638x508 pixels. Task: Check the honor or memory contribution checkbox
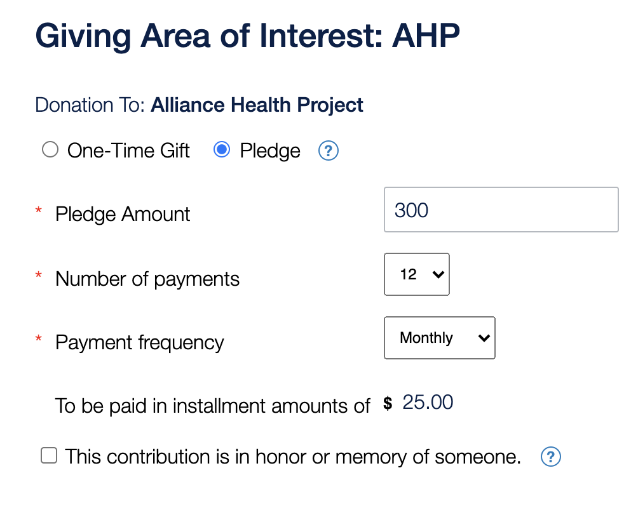click(x=49, y=455)
